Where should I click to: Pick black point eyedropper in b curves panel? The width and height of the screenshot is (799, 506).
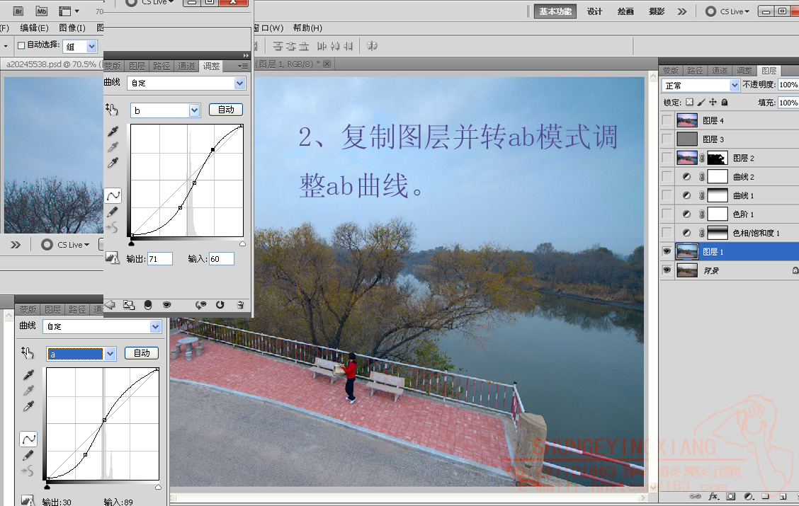(x=113, y=132)
